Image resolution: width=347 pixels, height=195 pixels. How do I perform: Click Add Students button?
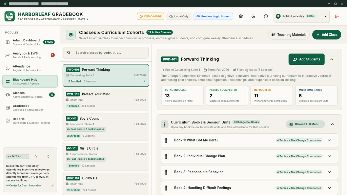[x=306, y=59]
